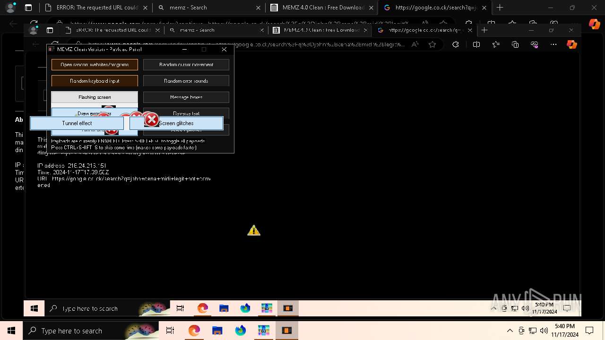Toggle Split screen in nested Edge toolbar

point(476,44)
